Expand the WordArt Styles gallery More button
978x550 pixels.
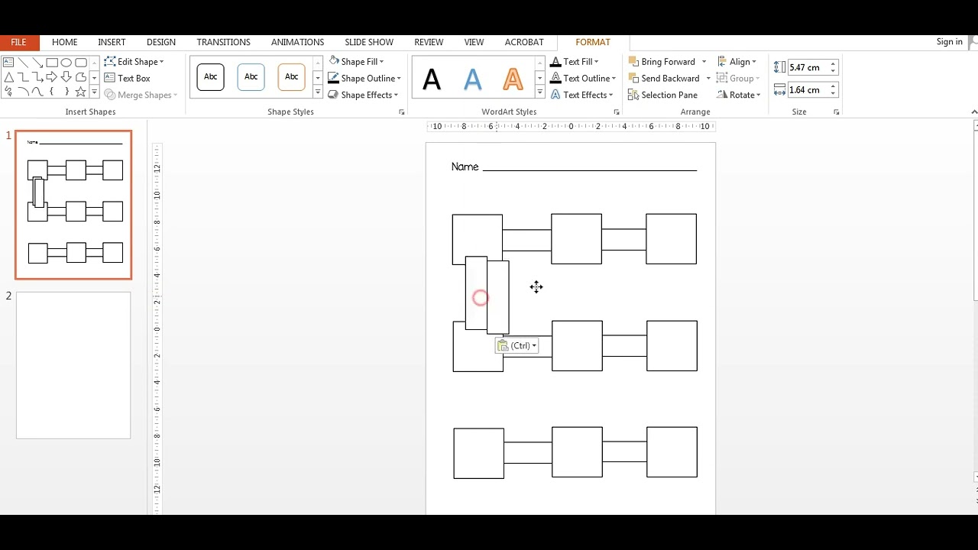[539, 92]
